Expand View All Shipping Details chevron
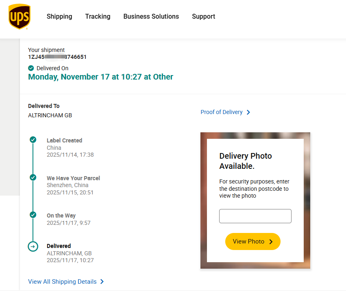346x291 pixels. click(102, 281)
